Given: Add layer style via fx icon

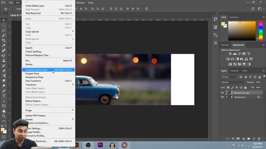Looking at the screenshot, I should 233,139.
